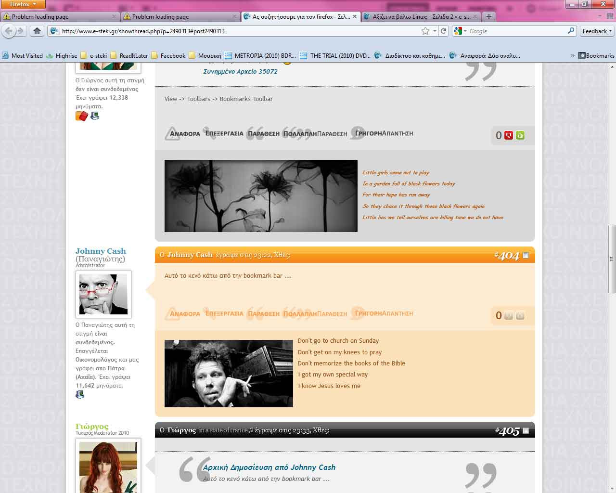Viewport: 616px width, 493px height.
Task: Open the Μουσική bookmarks folder
Action: [205, 56]
